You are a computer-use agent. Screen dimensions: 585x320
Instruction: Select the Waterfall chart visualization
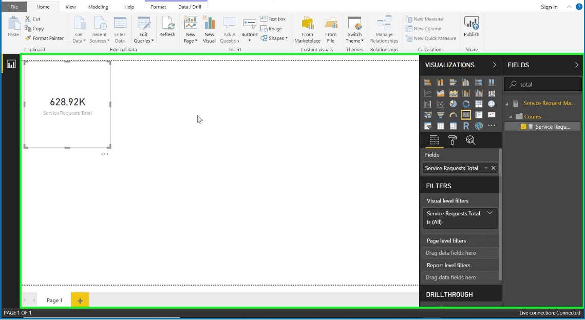click(x=427, y=104)
